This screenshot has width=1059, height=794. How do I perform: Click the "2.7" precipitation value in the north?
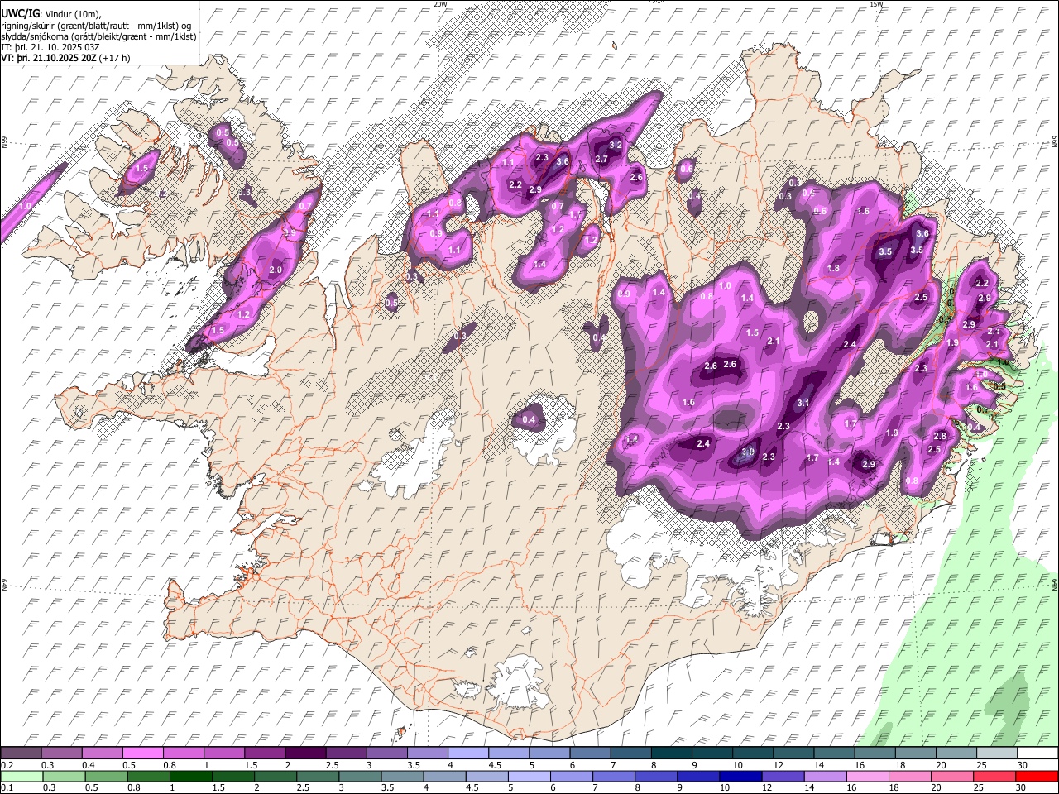tap(602, 160)
